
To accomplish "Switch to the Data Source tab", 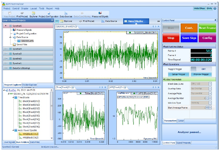I will click(109, 21).
